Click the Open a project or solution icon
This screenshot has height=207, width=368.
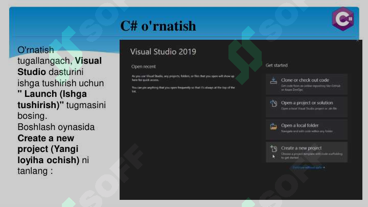[273, 103]
